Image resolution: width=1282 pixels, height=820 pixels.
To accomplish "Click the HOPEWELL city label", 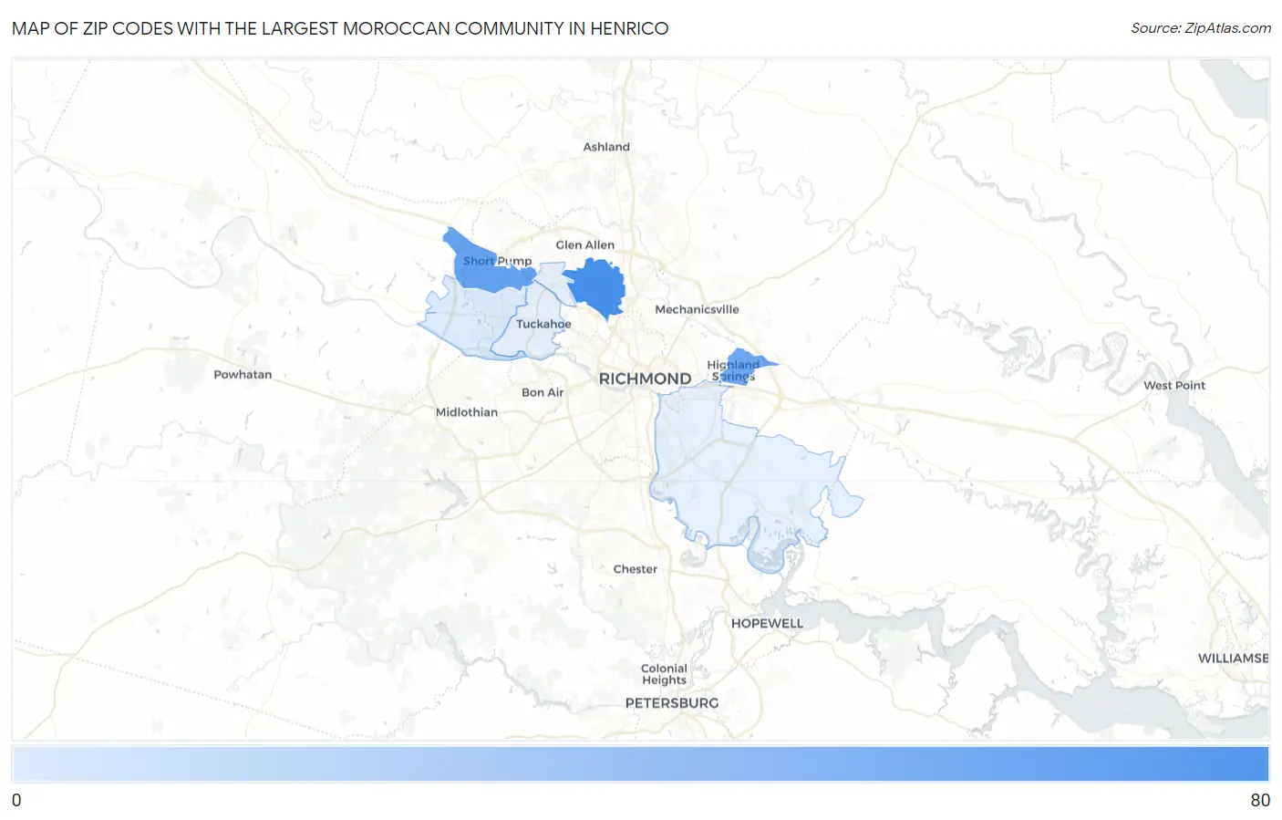I will click(x=767, y=624).
